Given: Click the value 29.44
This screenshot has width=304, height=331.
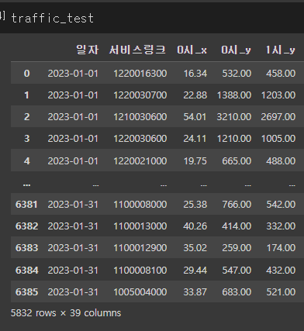Looking at the screenshot, I should [x=195, y=271].
